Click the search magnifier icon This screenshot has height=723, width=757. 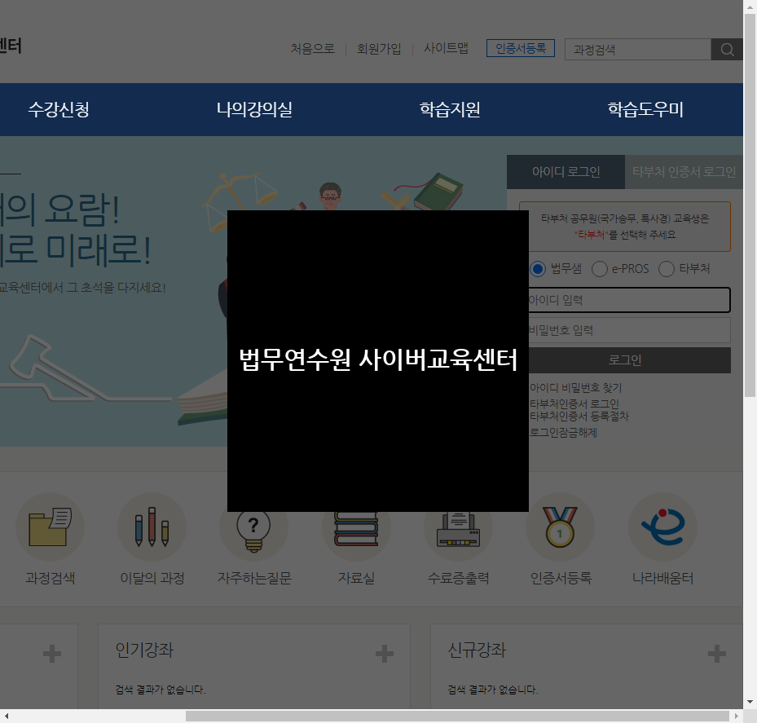click(726, 49)
